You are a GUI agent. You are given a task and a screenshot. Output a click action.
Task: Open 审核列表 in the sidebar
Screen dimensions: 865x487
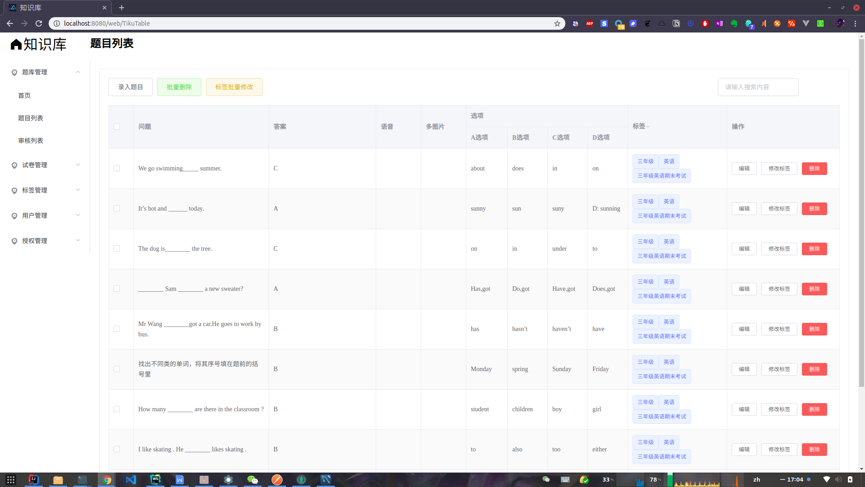[x=31, y=141]
